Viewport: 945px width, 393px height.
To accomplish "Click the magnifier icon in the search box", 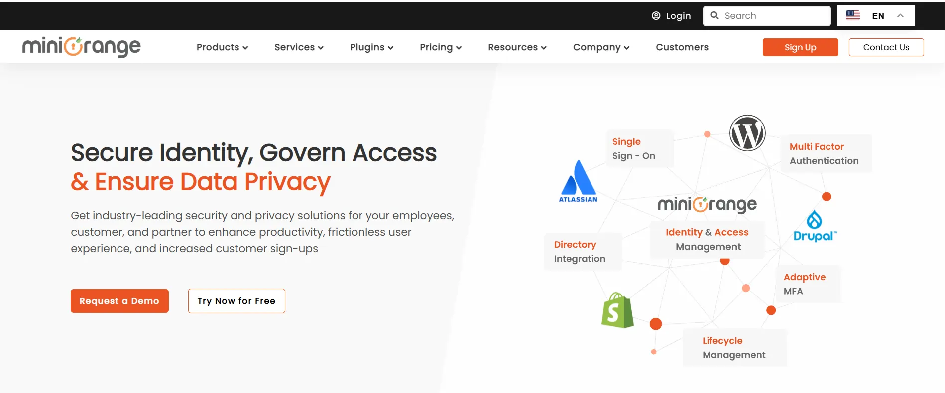I will 714,15.
